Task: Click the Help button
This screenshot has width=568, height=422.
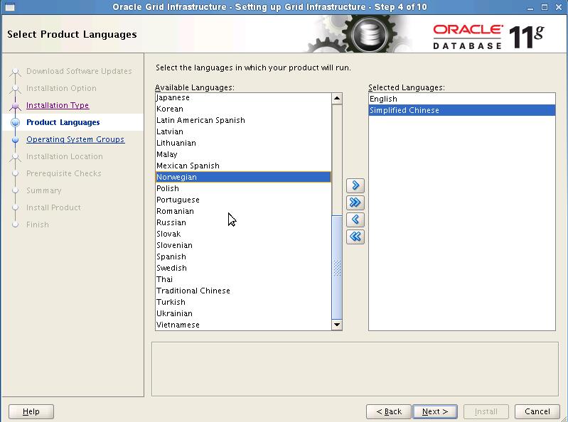Action: [x=31, y=411]
